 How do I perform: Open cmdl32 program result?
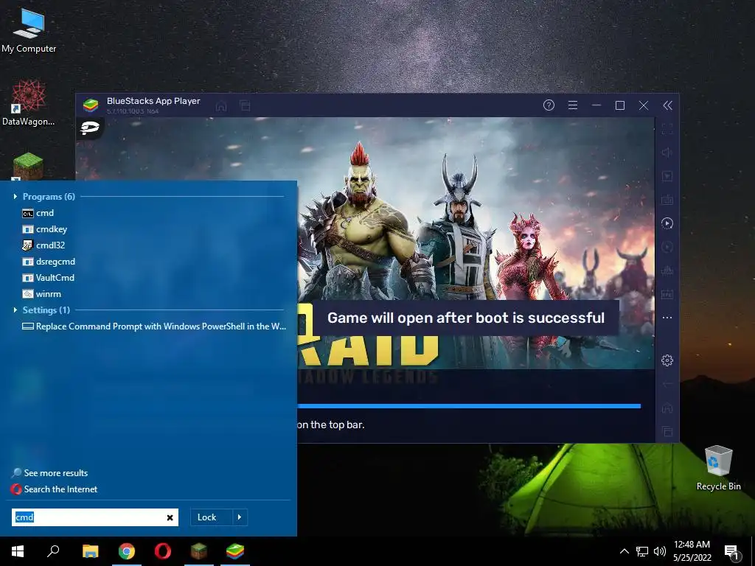pos(44,245)
